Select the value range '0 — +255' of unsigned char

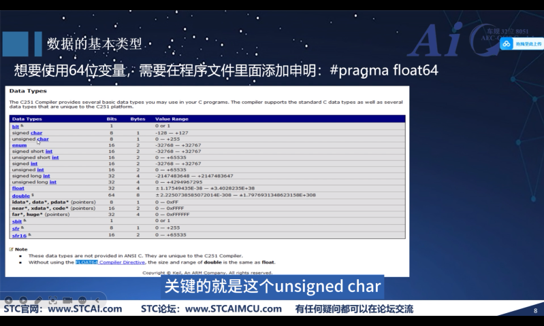coord(167,139)
